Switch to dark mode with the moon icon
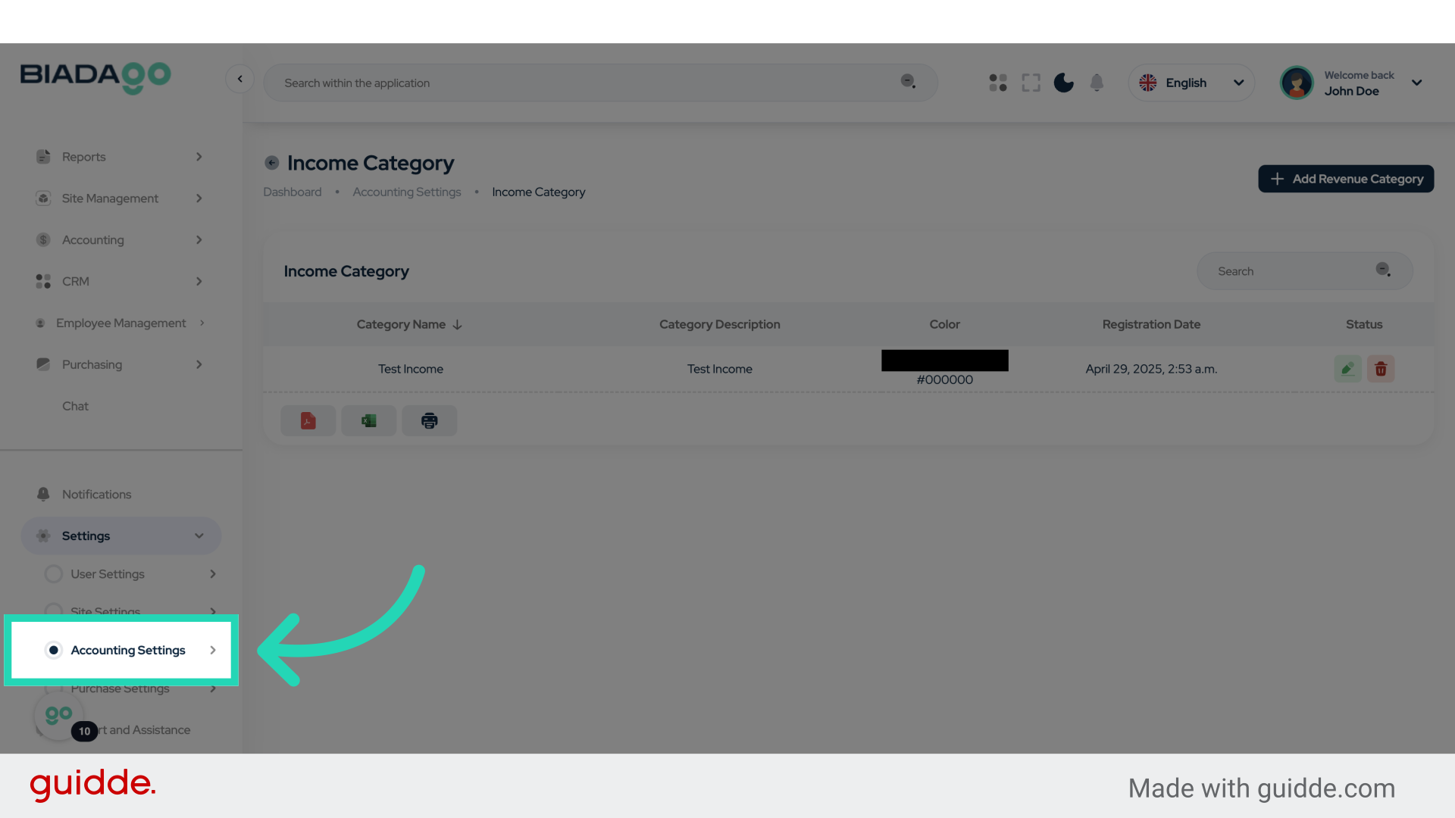Viewport: 1455px width, 818px height. point(1063,83)
